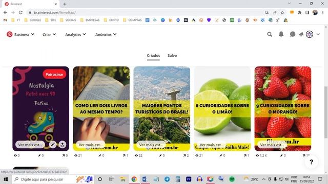Screen dimensions: 328x184
Task: Open the YT bookmarks folder
Action: (x=16, y=20)
